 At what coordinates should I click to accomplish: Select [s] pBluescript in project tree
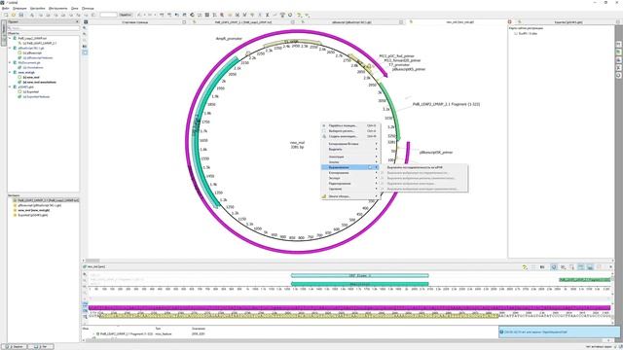pos(32,52)
